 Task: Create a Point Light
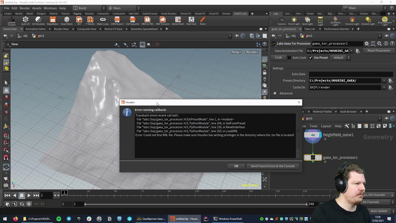coord(294,21)
